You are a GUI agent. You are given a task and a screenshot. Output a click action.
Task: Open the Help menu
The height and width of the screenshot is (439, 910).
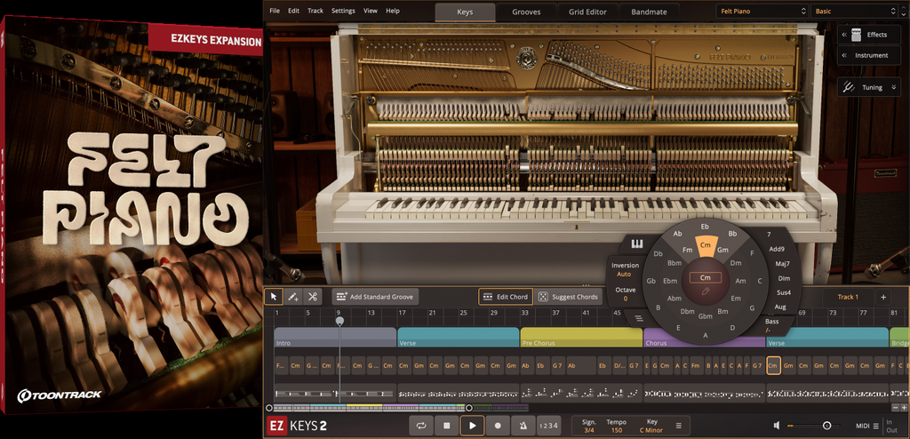pyautogui.click(x=393, y=11)
